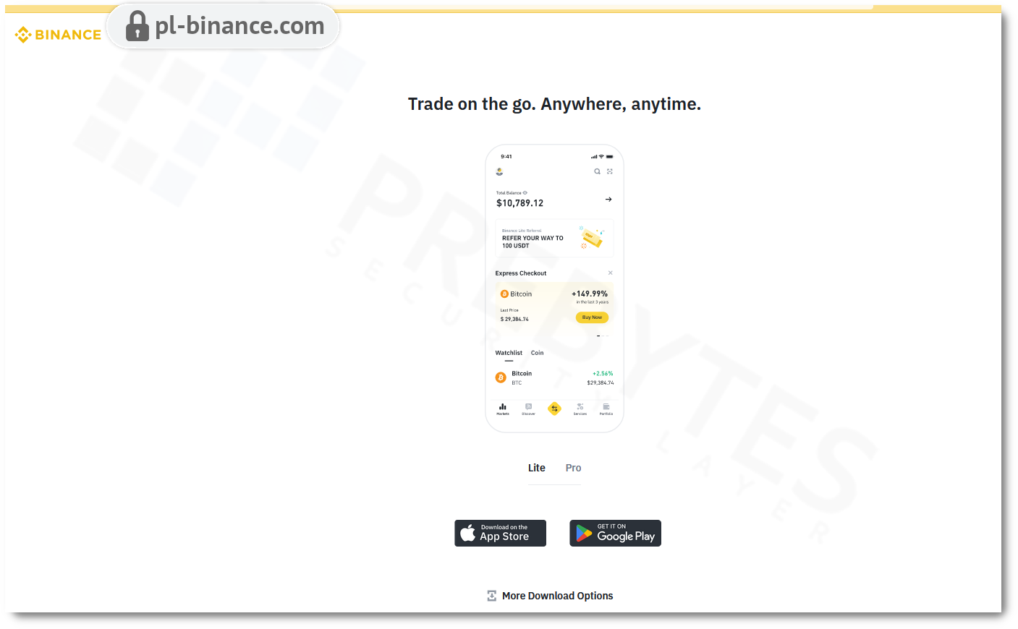The height and width of the screenshot is (629, 1018).
Task: Click the orange Bitcoin icon in the watchlist
Action: click(501, 377)
